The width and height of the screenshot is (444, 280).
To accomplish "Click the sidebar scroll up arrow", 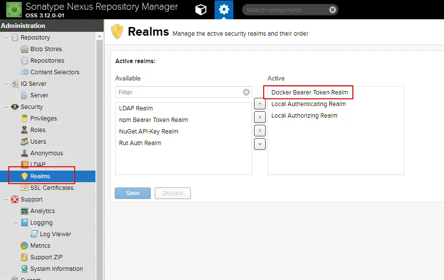I will (99, 36).
